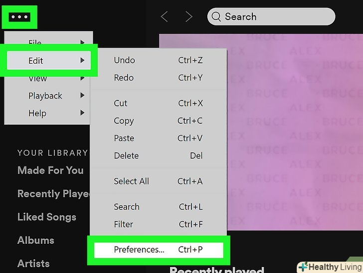
Task: Go to Liked Songs
Action: 47,217
